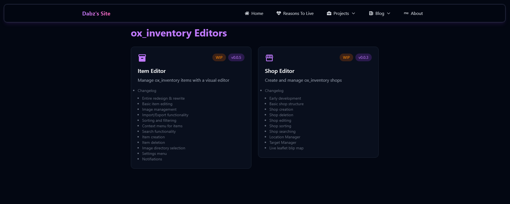Click 'Item creation' entry
510x204 pixels.
[x=153, y=137]
